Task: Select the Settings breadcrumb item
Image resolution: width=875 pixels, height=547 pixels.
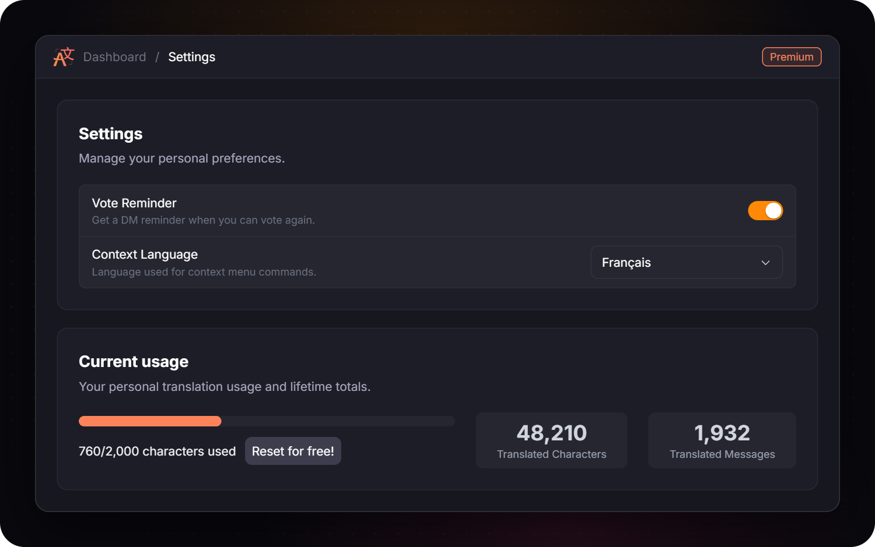Action: pos(192,57)
